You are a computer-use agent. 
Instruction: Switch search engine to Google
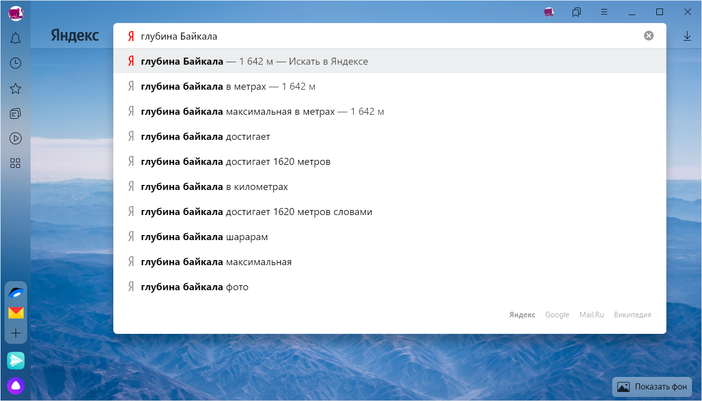point(557,315)
